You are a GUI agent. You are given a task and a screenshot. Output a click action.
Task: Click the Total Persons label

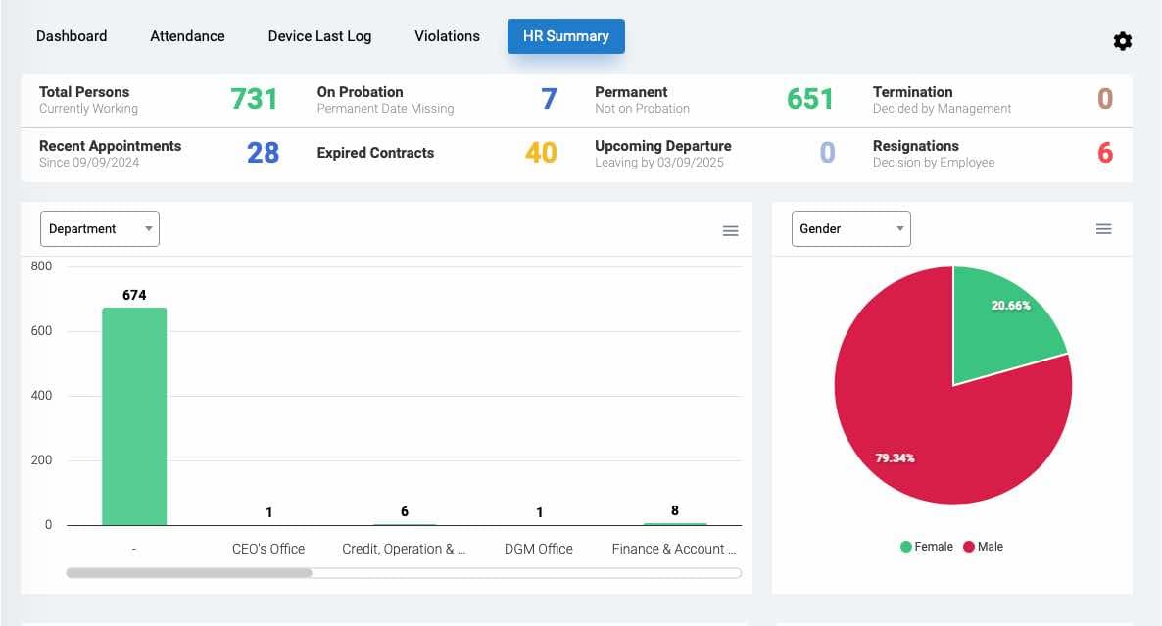coord(84,92)
